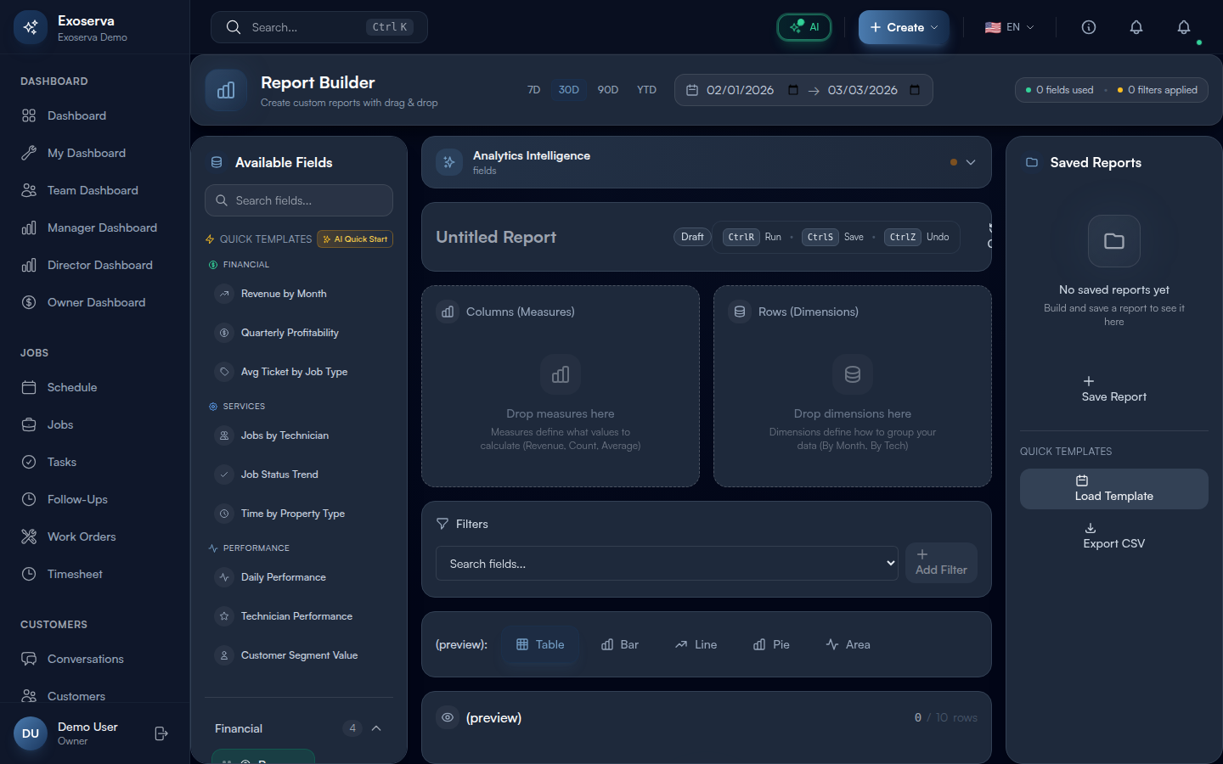Screen dimensions: 1223x764
Task: Click the logout icon beside Demo User
Action: pos(161,733)
